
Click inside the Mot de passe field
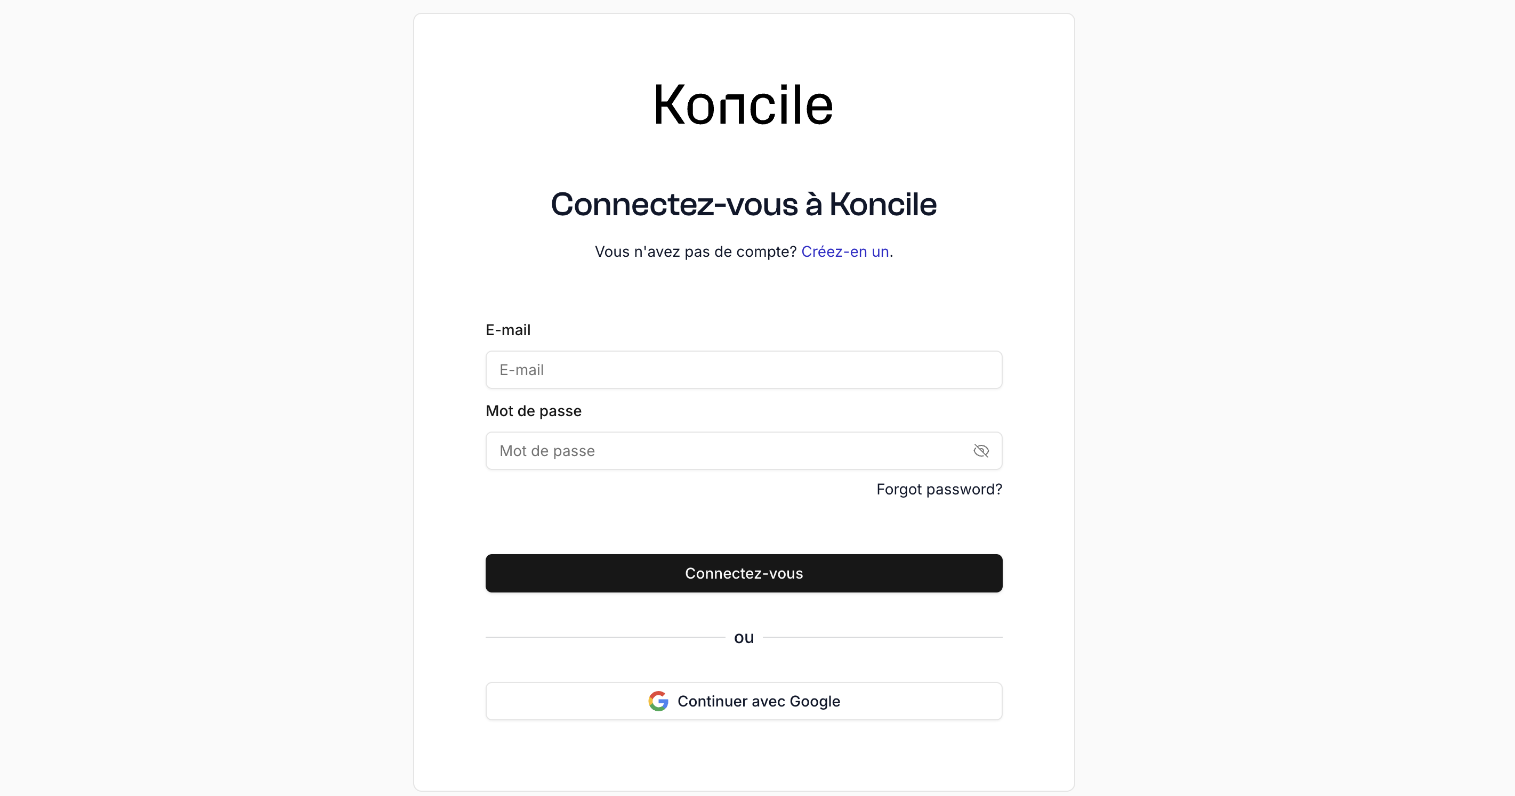coord(706,450)
